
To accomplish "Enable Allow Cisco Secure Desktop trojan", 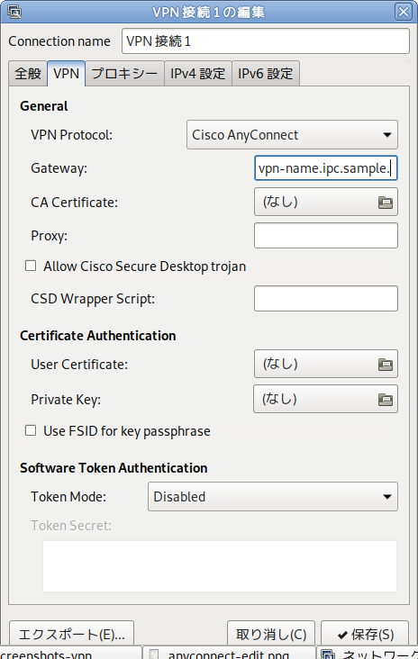I will point(31,266).
